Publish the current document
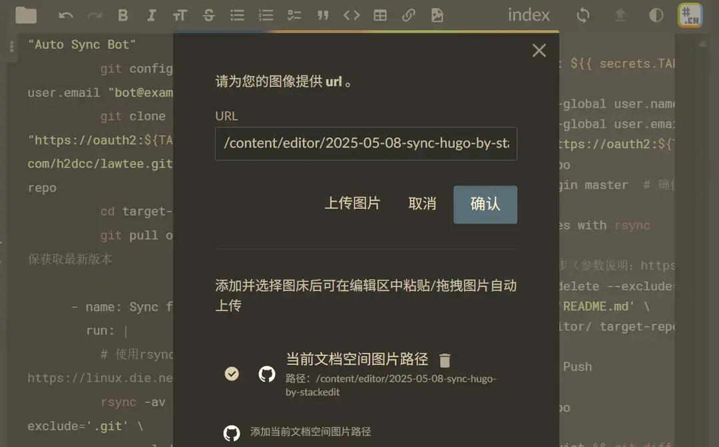 [x=620, y=15]
